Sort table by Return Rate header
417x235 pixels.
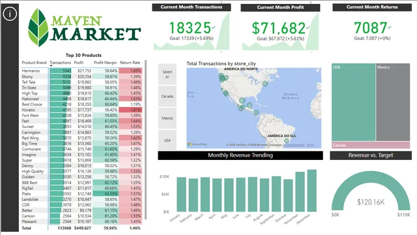(x=130, y=63)
